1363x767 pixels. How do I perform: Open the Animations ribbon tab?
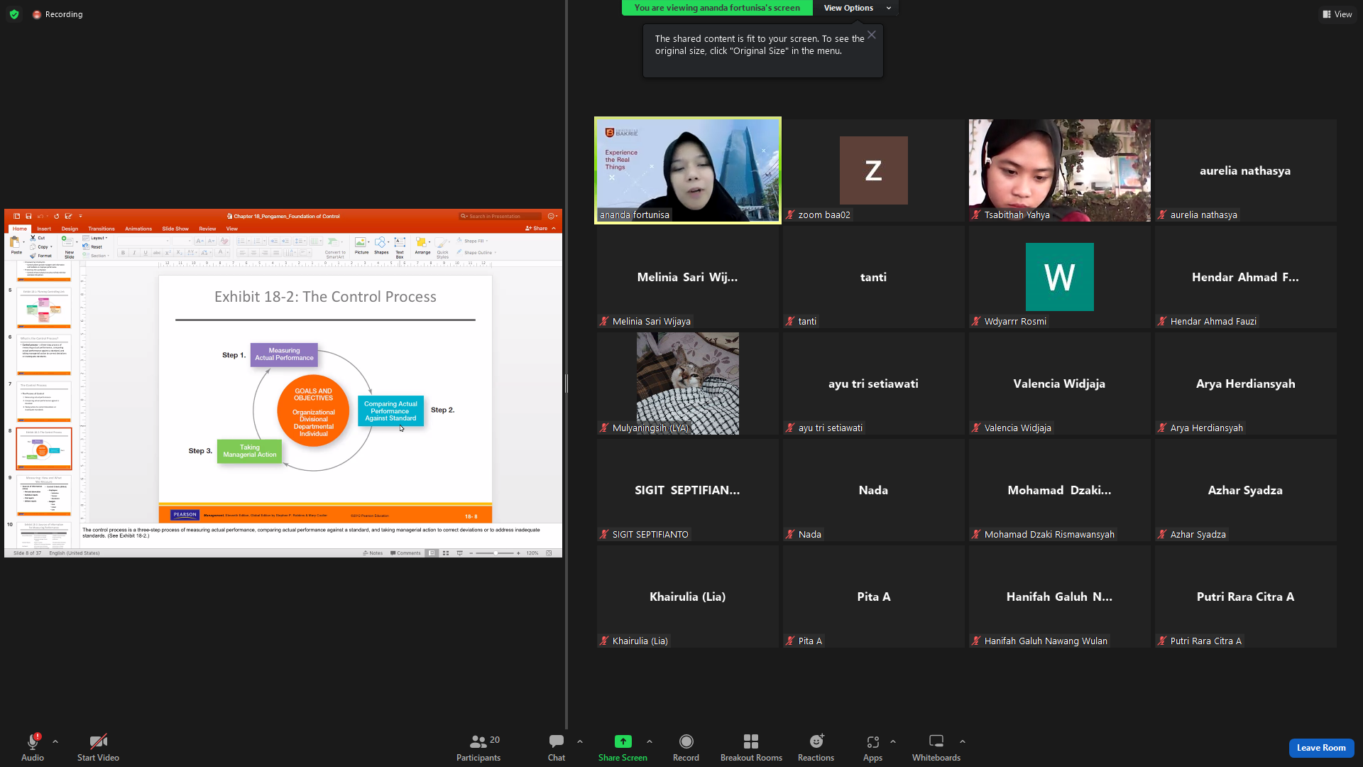click(138, 229)
